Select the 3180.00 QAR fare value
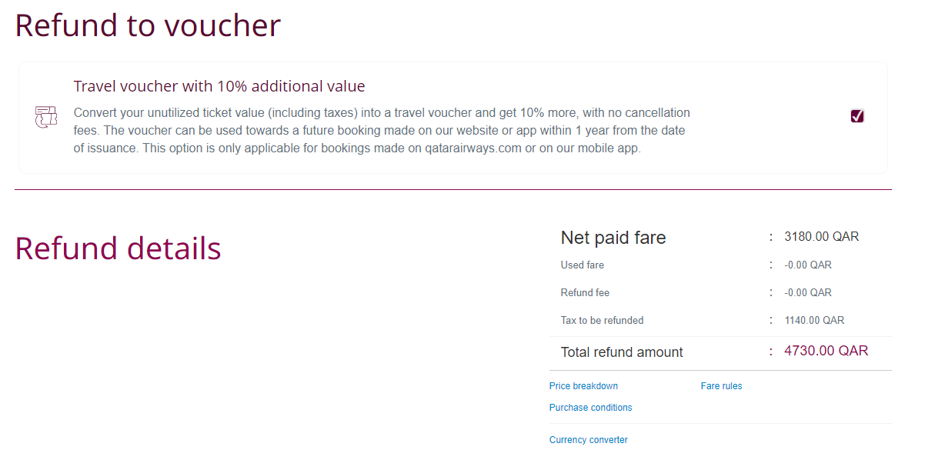This screenshot has width=925, height=470. pos(821,237)
